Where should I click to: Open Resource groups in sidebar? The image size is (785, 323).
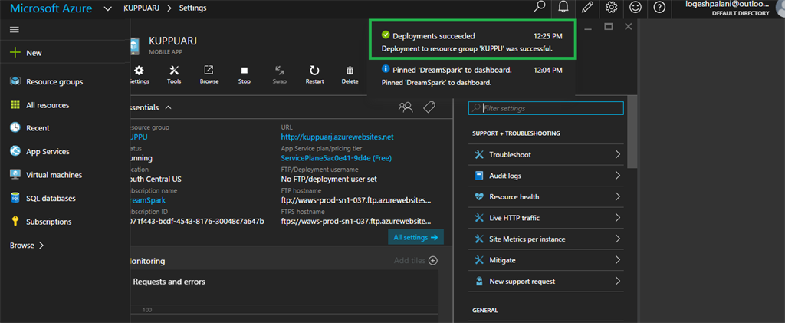click(54, 81)
